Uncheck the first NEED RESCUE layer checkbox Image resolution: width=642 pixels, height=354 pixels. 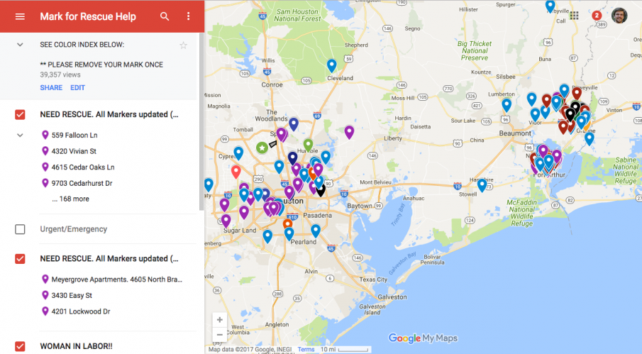(20, 115)
